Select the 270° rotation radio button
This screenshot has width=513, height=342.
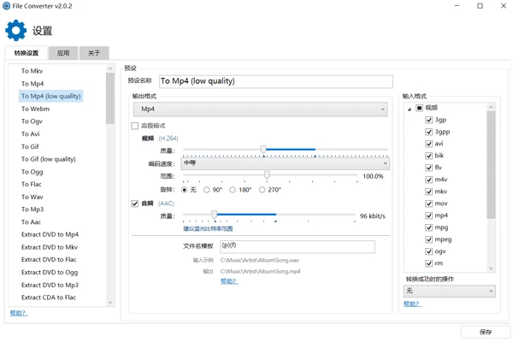tap(262, 190)
